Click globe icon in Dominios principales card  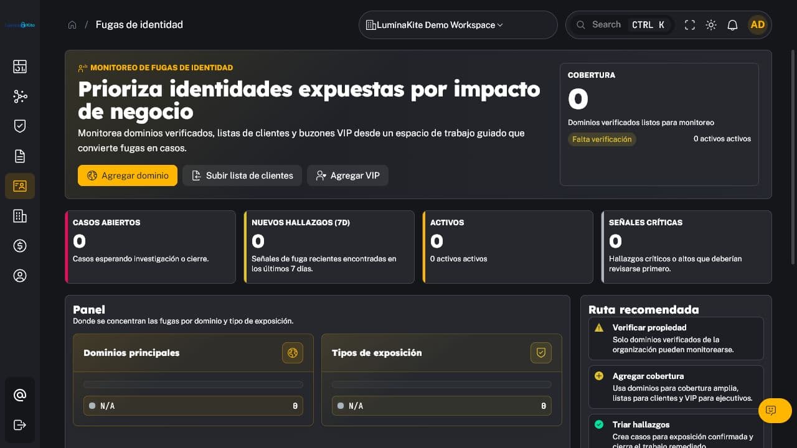tap(293, 353)
